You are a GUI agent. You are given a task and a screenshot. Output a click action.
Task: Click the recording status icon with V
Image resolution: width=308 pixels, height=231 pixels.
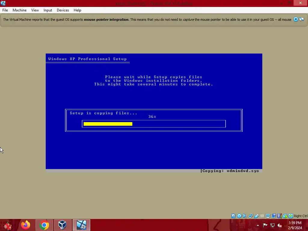click(x=279, y=216)
